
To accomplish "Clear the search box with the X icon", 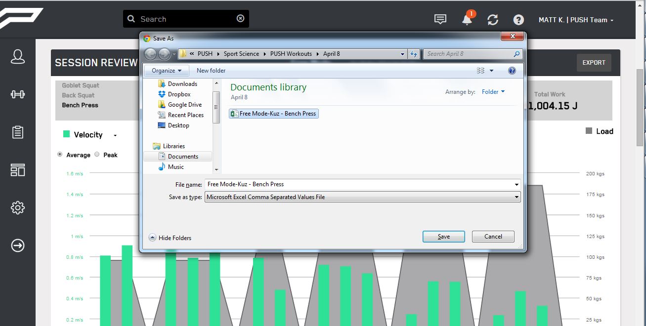I will [x=241, y=18].
